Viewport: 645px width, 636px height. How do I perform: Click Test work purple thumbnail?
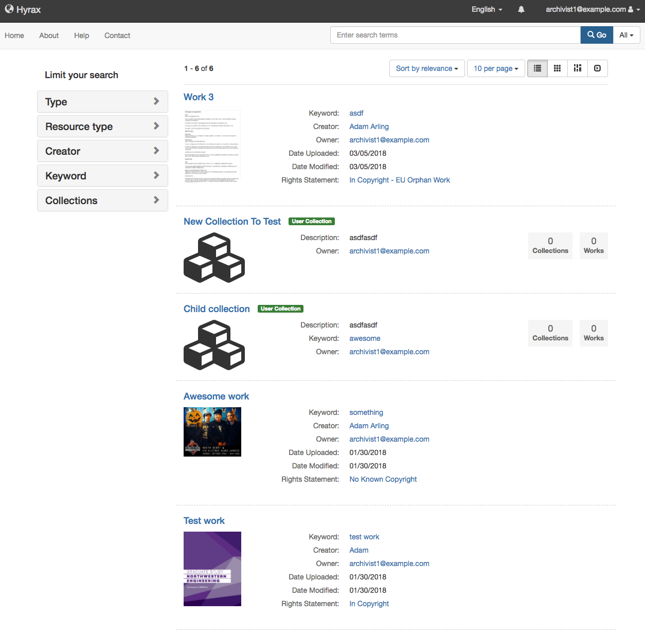pos(212,569)
